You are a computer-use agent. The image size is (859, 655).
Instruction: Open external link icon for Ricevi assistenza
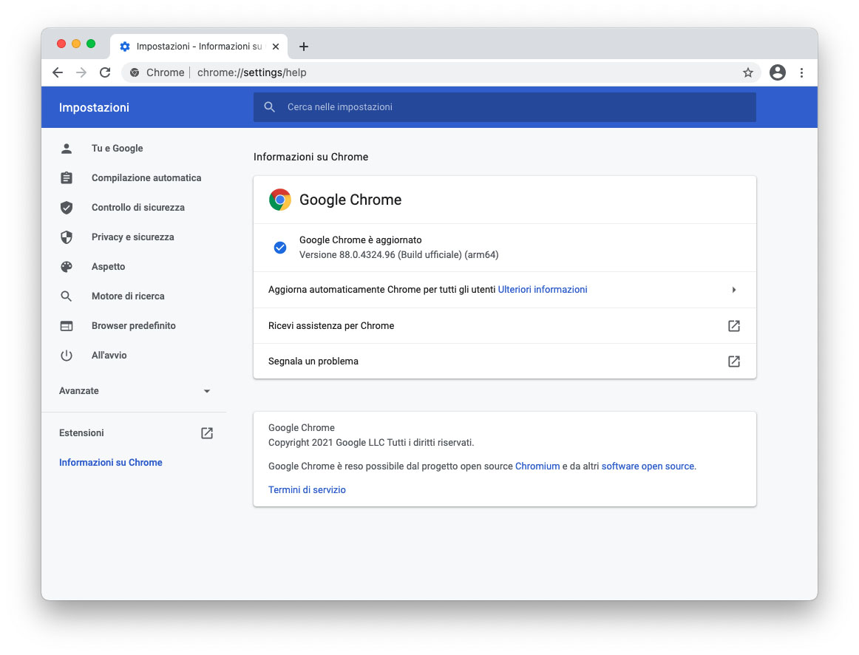pos(733,326)
